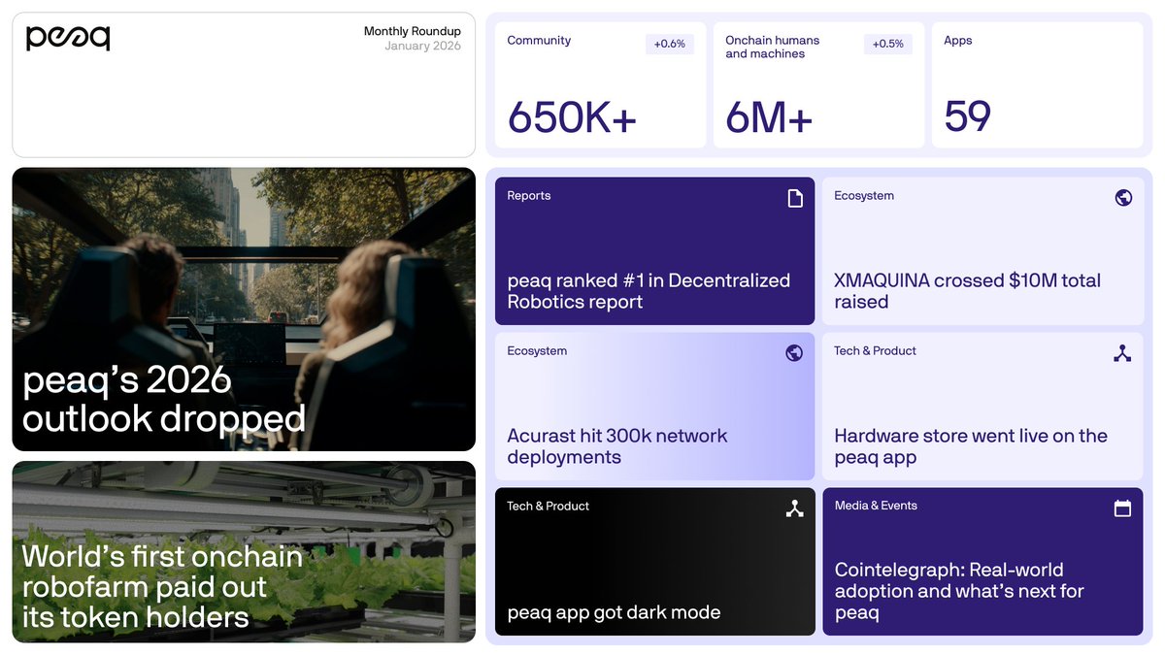Open the peaq's 2026 outlook dropped image card

244,310
